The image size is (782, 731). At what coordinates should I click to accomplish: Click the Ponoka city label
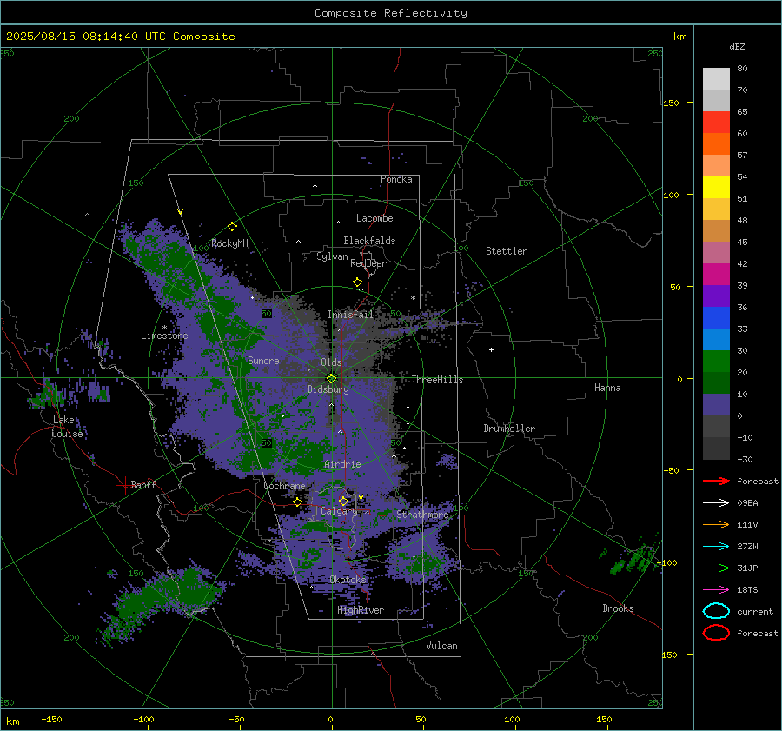tap(396, 179)
